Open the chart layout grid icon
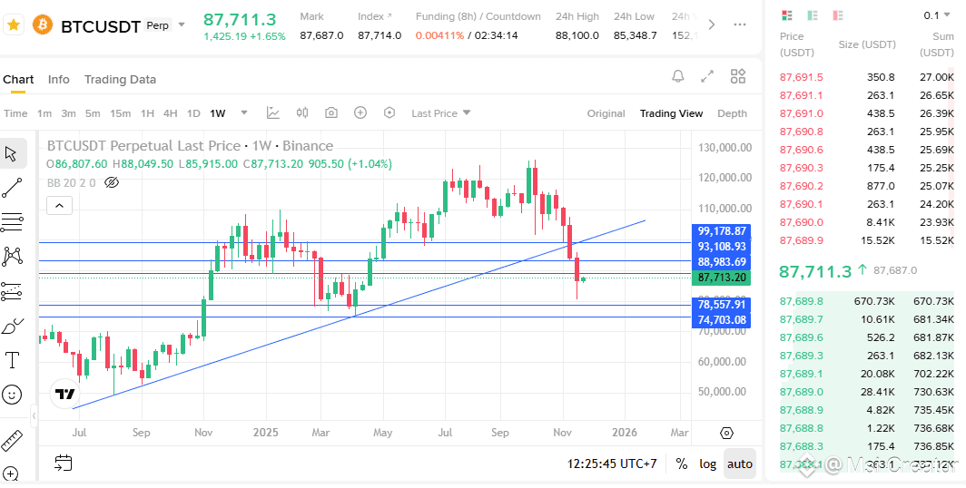Screen dimensions: 966x488 [738, 76]
